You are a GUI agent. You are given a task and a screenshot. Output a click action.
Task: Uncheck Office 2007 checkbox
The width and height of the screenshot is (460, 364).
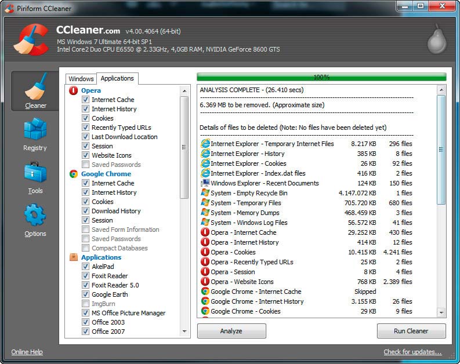85,331
